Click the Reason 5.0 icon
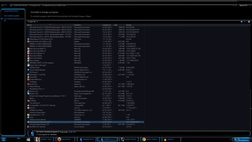 click(x=28, y=91)
